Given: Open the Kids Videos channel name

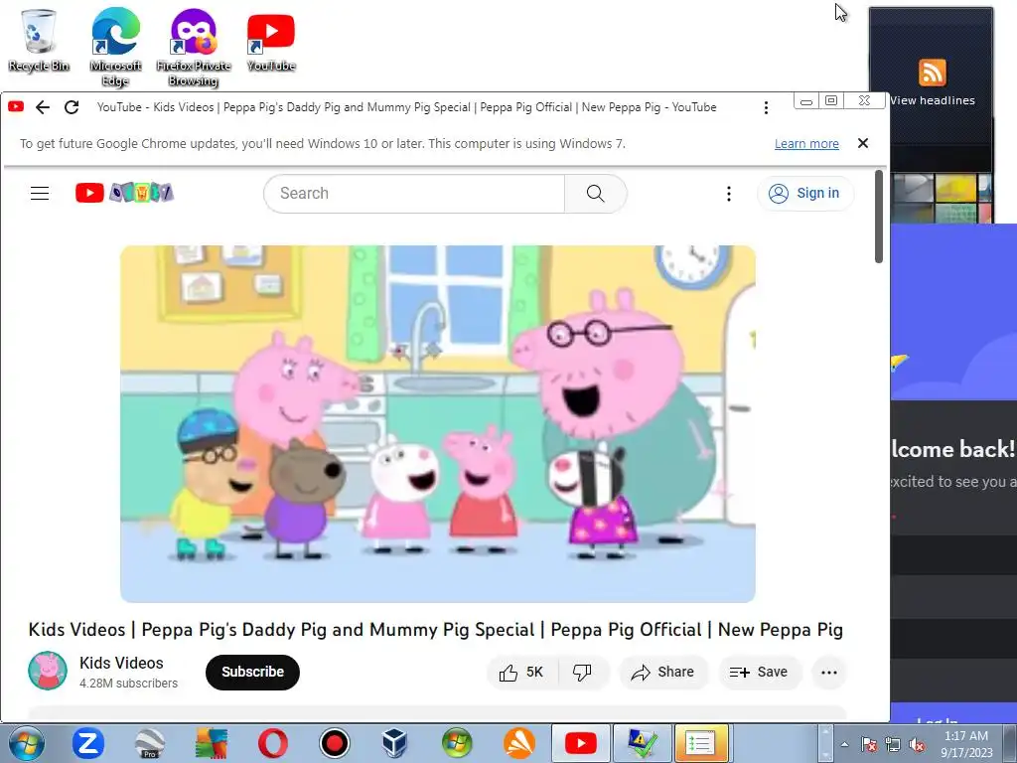Looking at the screenshot, I should point(121,663).
